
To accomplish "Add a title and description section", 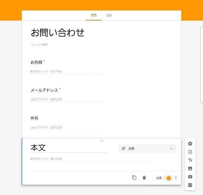I will click(190, 160).
